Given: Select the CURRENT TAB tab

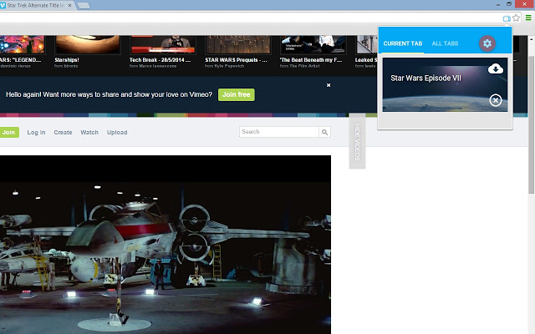Looking at the screenshot, I should coord(403,43).
